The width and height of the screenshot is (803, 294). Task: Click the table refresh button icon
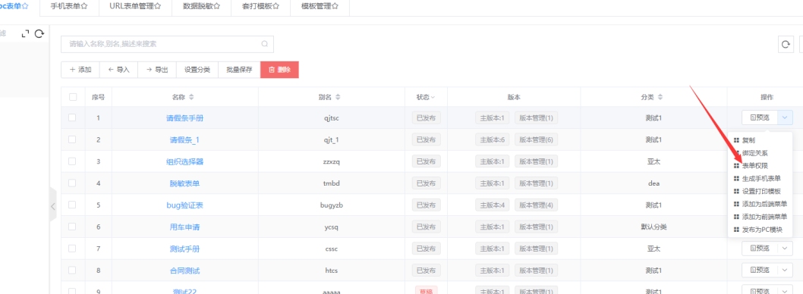pyautogui.click(x=786, y=45)
